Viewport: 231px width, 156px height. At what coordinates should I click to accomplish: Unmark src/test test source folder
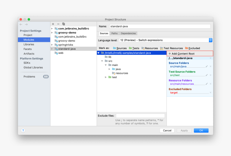211,75
